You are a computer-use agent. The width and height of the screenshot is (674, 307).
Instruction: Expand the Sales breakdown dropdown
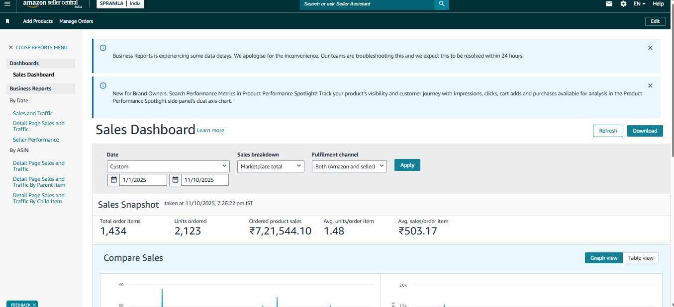pyautogui.click(x=271, y=166)
